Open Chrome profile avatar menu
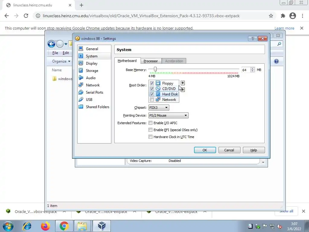The width and height of the screenshot is (309, 232). tap(293, 16)
